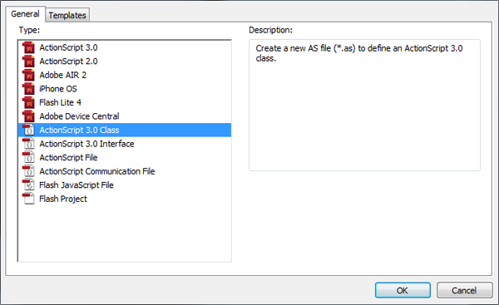Click the ActionScript File script icon
This screenshot has height=305, width=499.
point(28,157)
